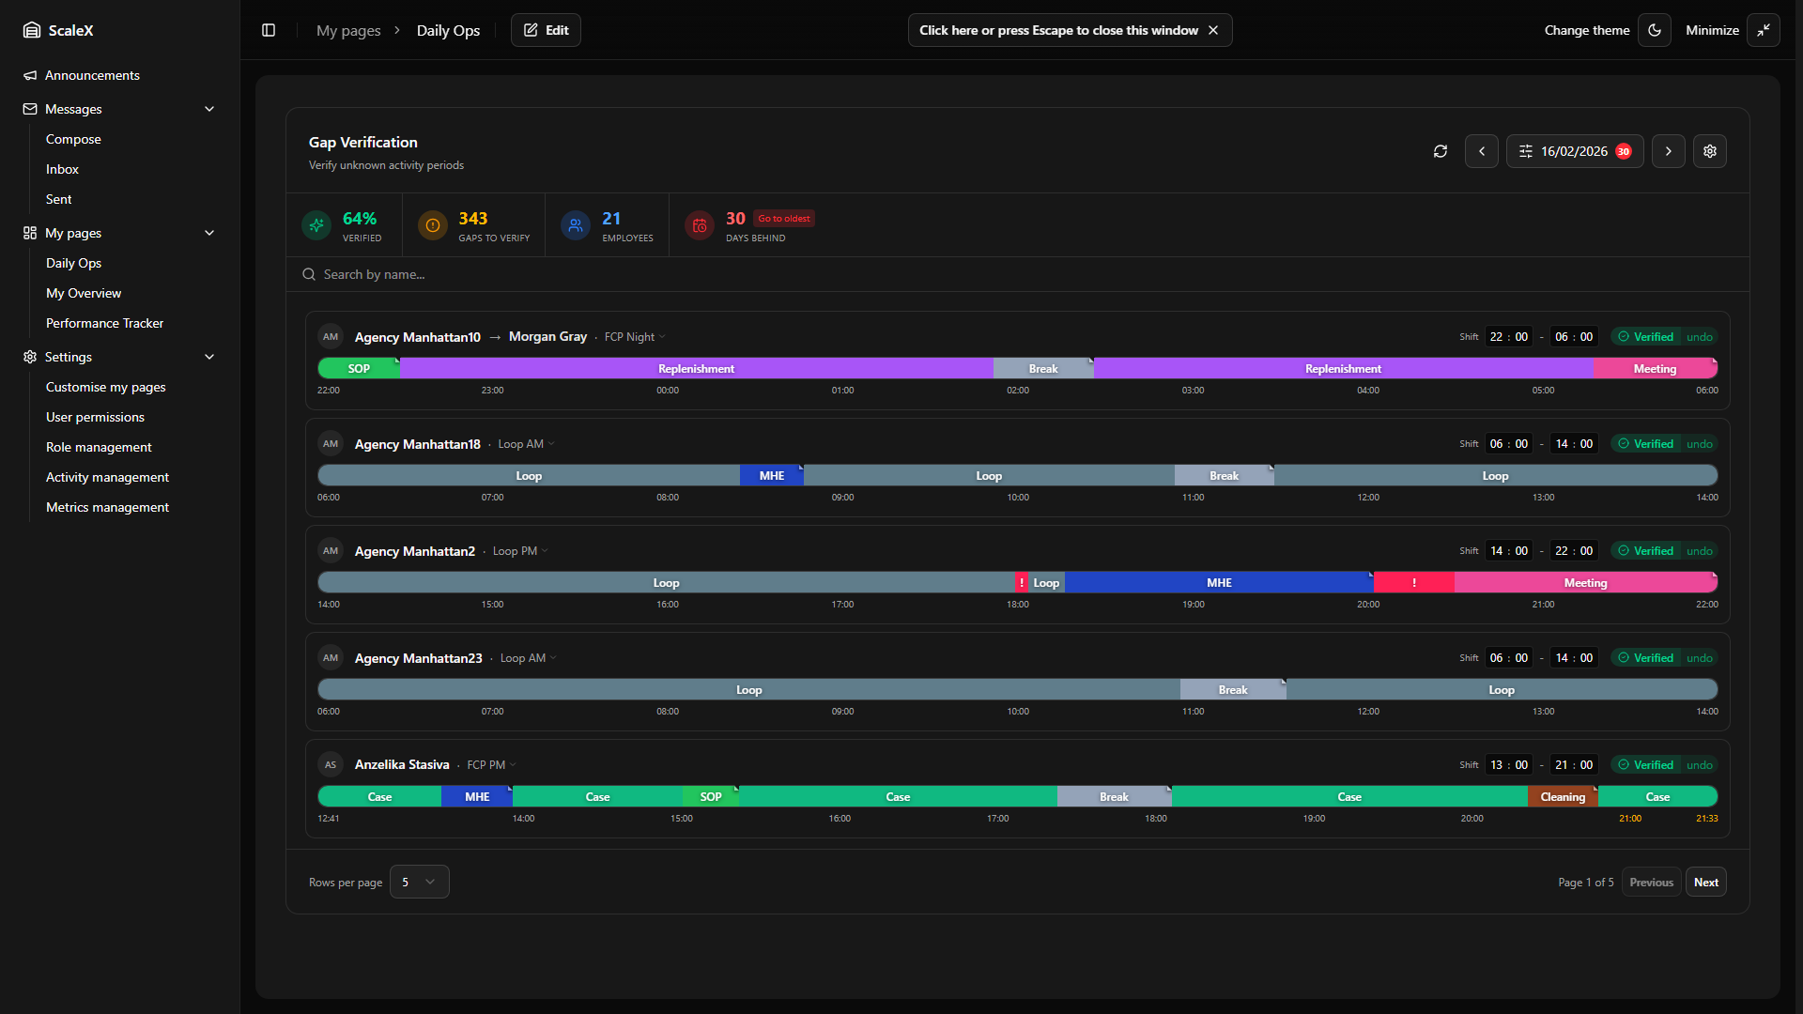Toggle Verified status for Agency Manhattan10
The width and height of the screenshot is (1803, 1014).
tap(1645, 337)
